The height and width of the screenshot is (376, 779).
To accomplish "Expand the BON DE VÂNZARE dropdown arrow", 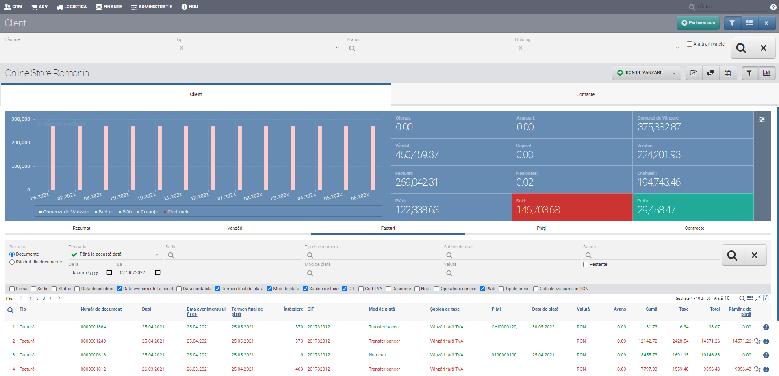I will click(674, 73).
